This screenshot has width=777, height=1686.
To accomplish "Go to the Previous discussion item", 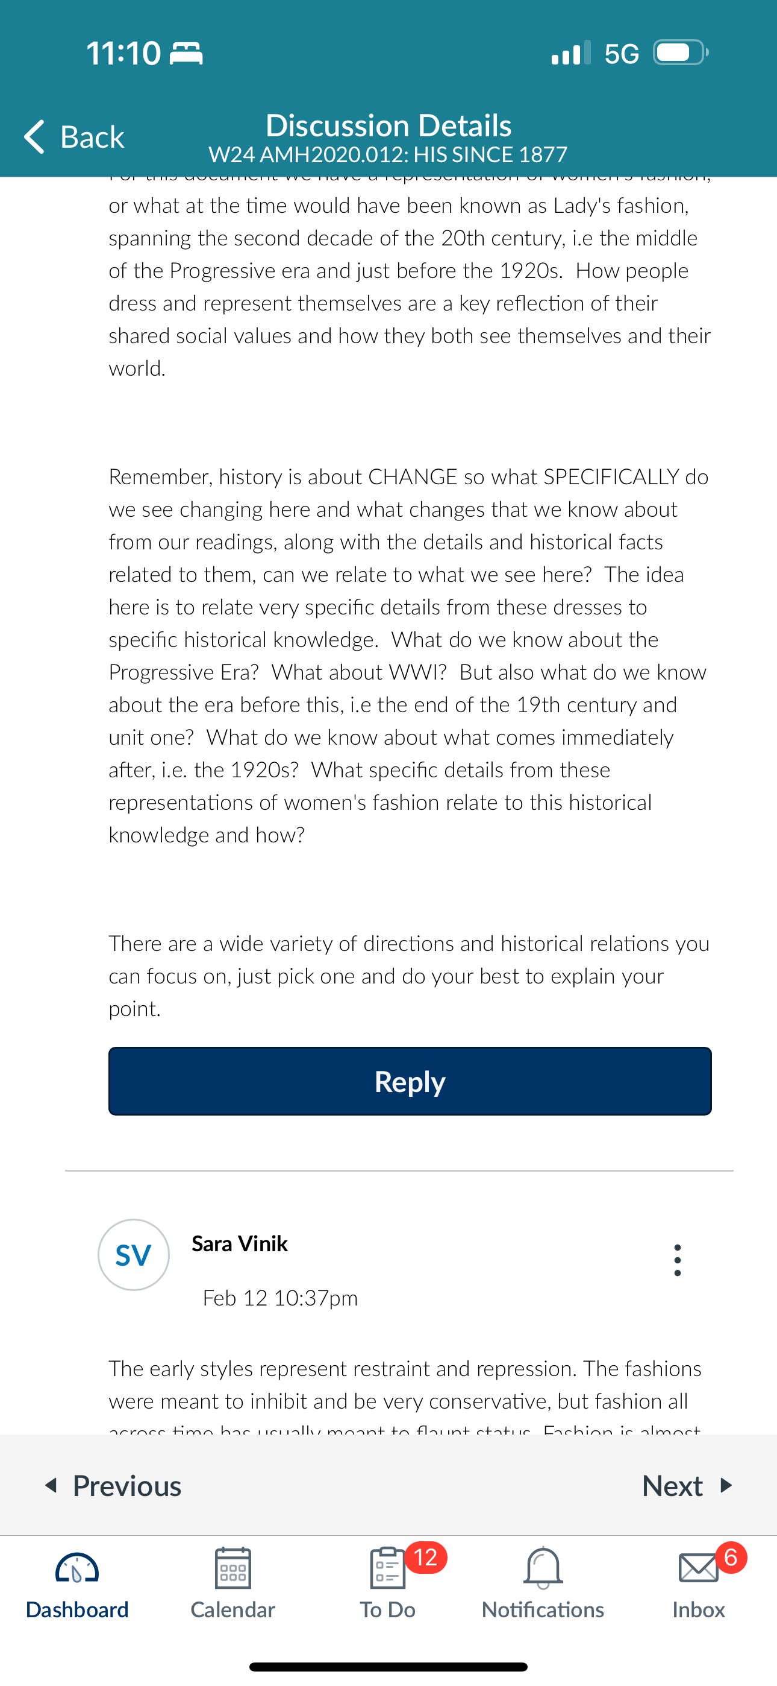I will click(113, 1486).
